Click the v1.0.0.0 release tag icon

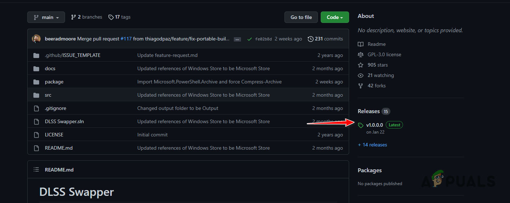361,125
